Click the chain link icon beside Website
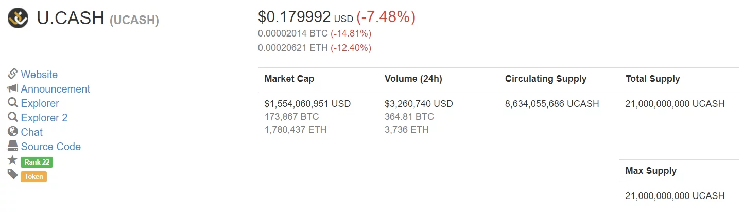This screenshot has height=216, width=743. point(13,74)
